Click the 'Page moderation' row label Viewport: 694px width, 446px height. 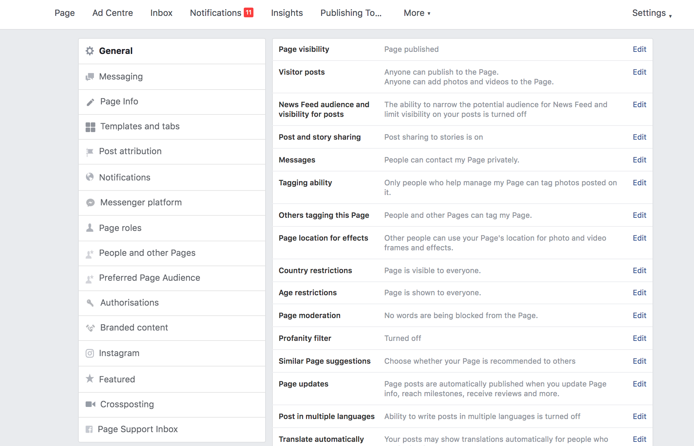click(309, 315)
